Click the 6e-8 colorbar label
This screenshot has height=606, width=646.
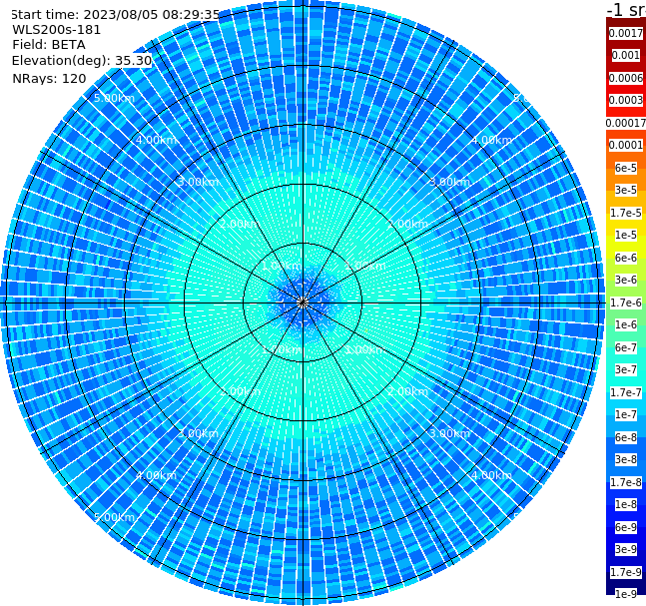[626, 437]
